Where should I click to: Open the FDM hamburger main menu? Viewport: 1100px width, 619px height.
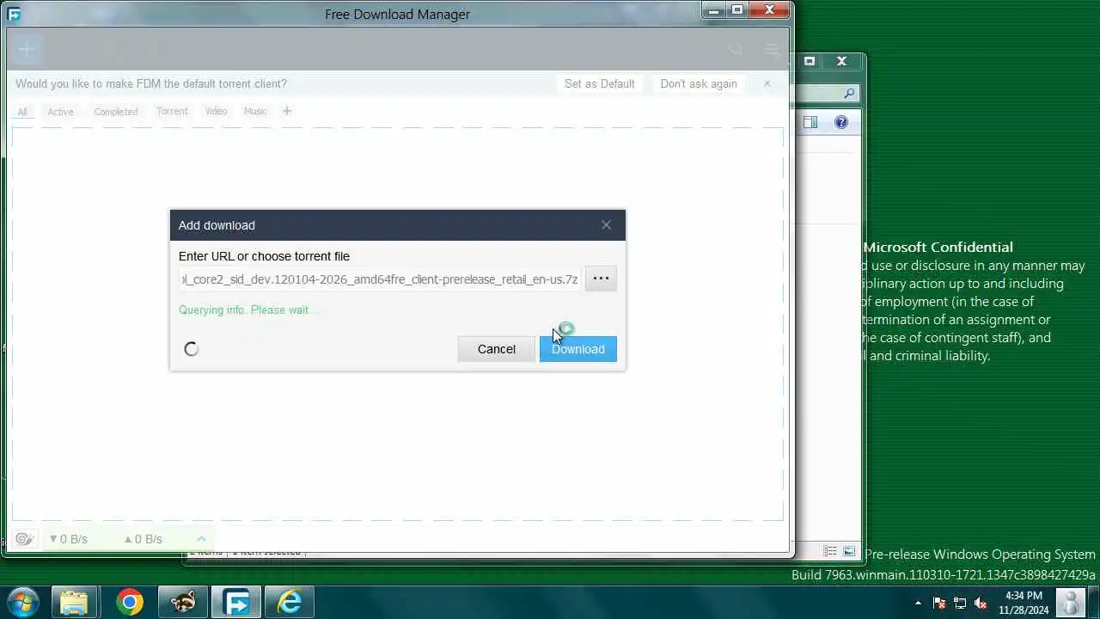click(771, 50)
